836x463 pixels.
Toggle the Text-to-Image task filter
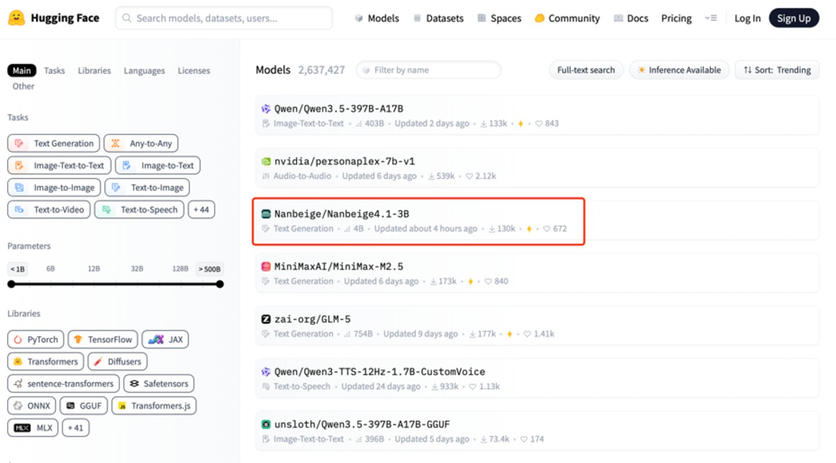tap(147, 187)
